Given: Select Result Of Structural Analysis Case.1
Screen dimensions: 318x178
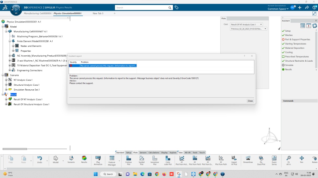Looking at the screenshot, I should coord(31,104).
